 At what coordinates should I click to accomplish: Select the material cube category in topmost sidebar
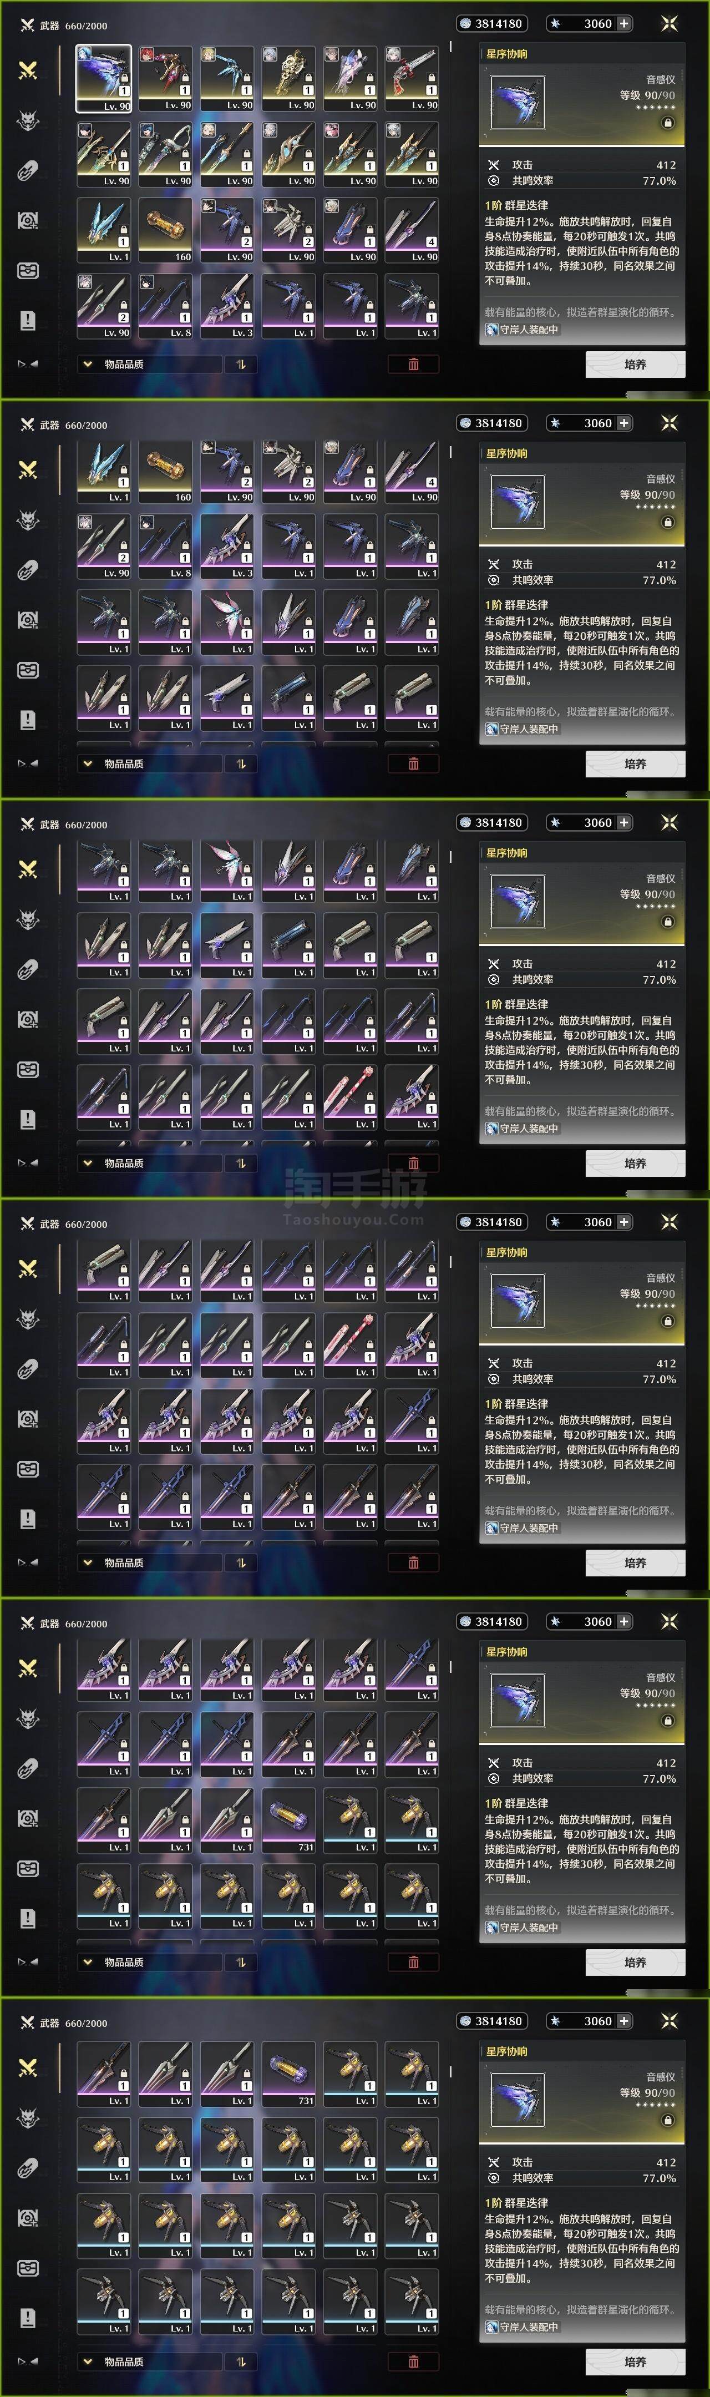pos(28,270)
